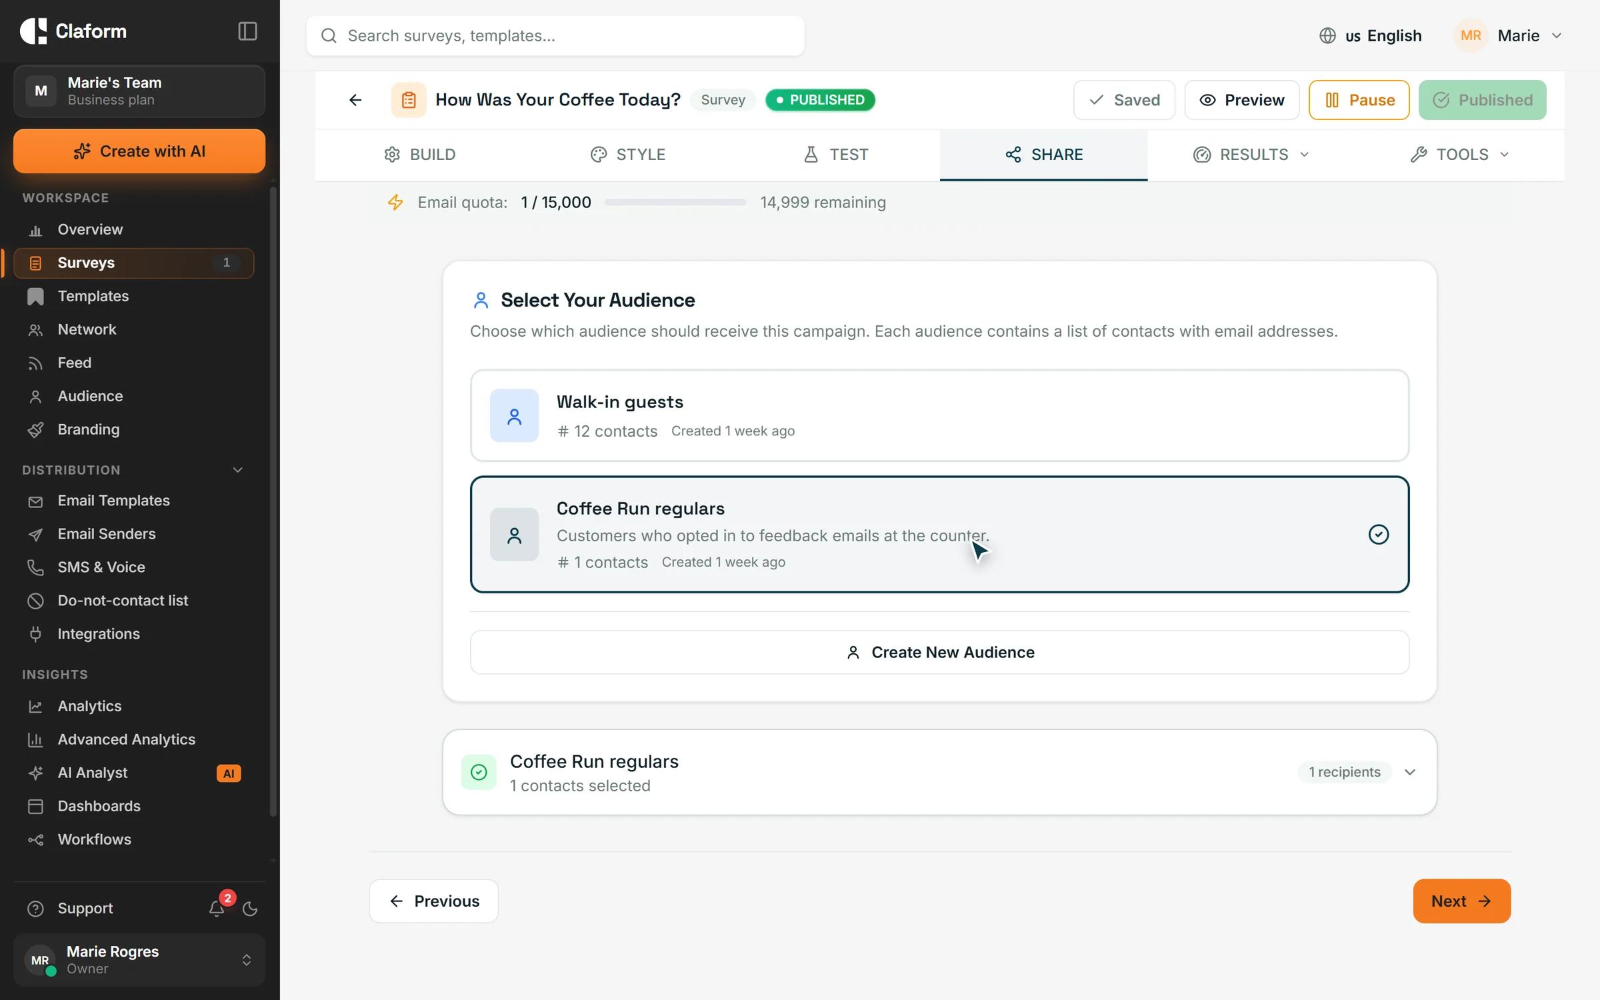This screenshot has width=1600, height=1000.
Task: Go back to Previous step
Action: click(x=434, y=901)
